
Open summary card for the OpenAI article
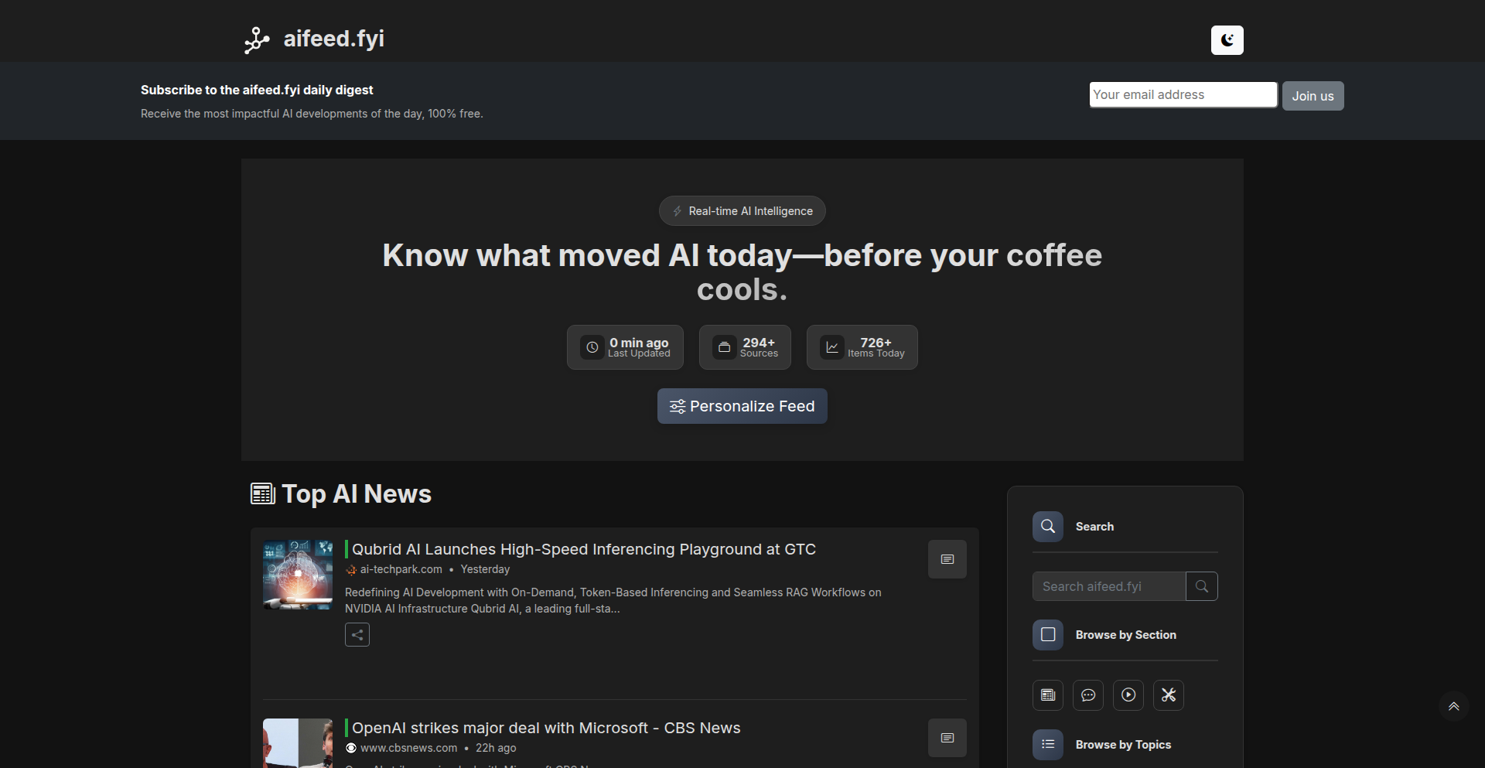(947, 738)
